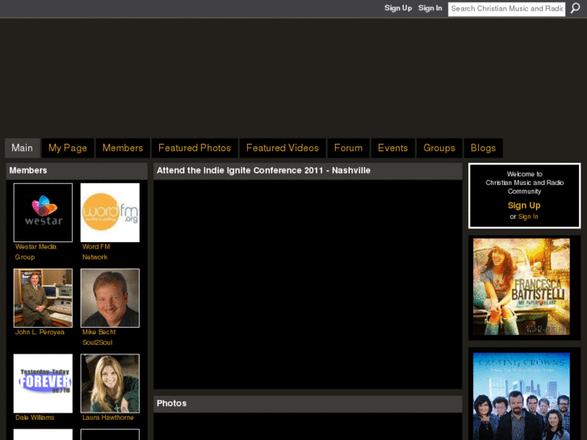This screenshot has width=587, height=440.
Task: Click Sign Up in the top bar
Action: pos(398,8)
